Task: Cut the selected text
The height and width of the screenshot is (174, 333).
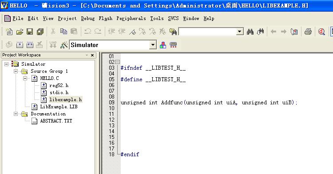Action: (x=53, y=32)
